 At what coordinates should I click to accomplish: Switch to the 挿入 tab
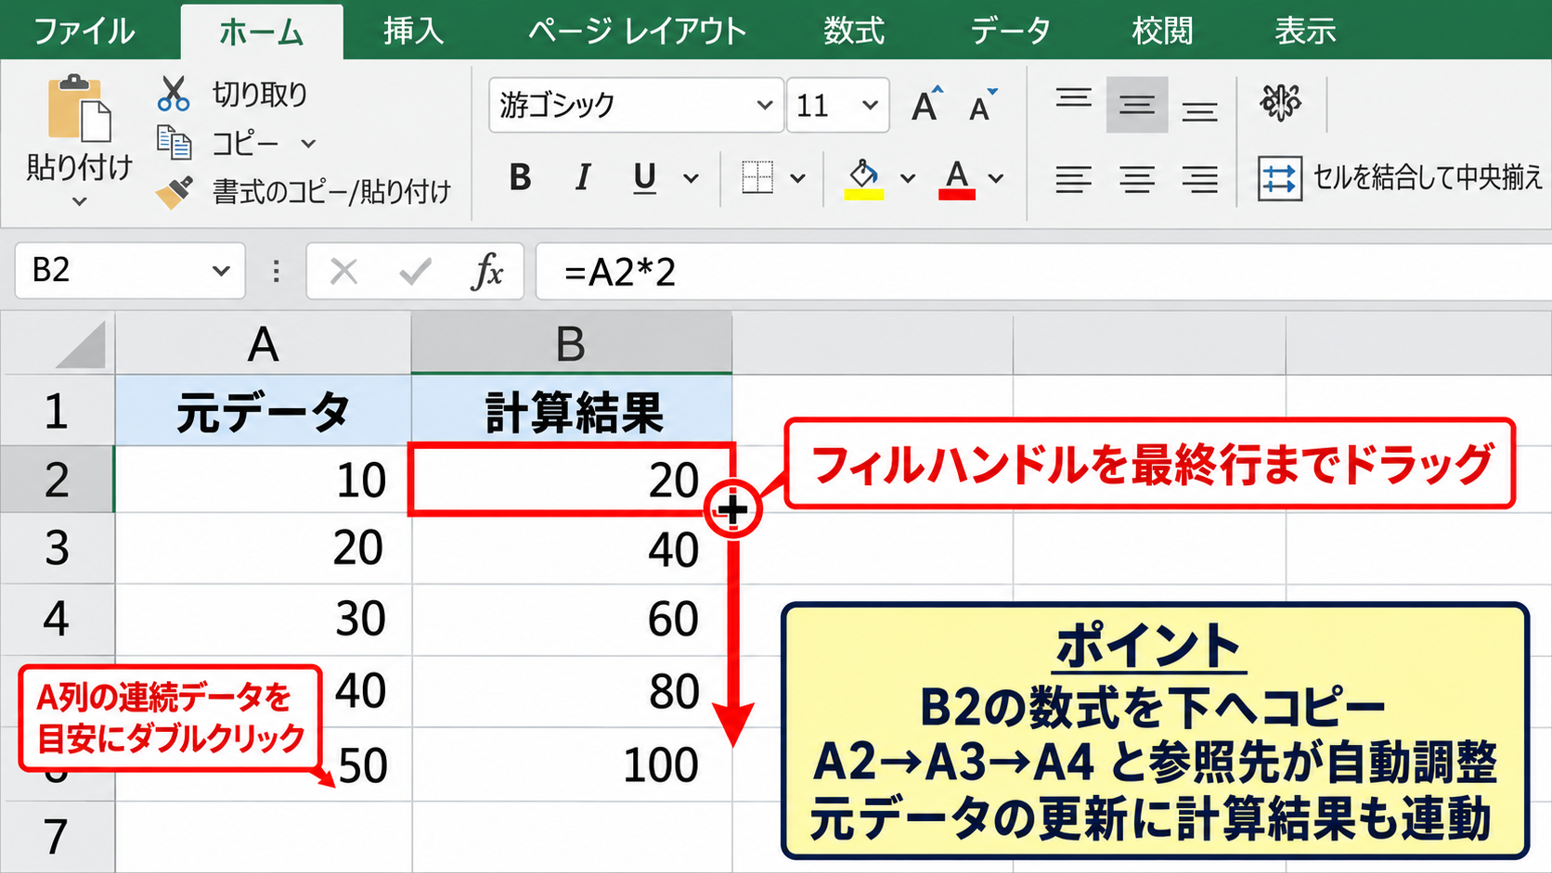point(414,31)
